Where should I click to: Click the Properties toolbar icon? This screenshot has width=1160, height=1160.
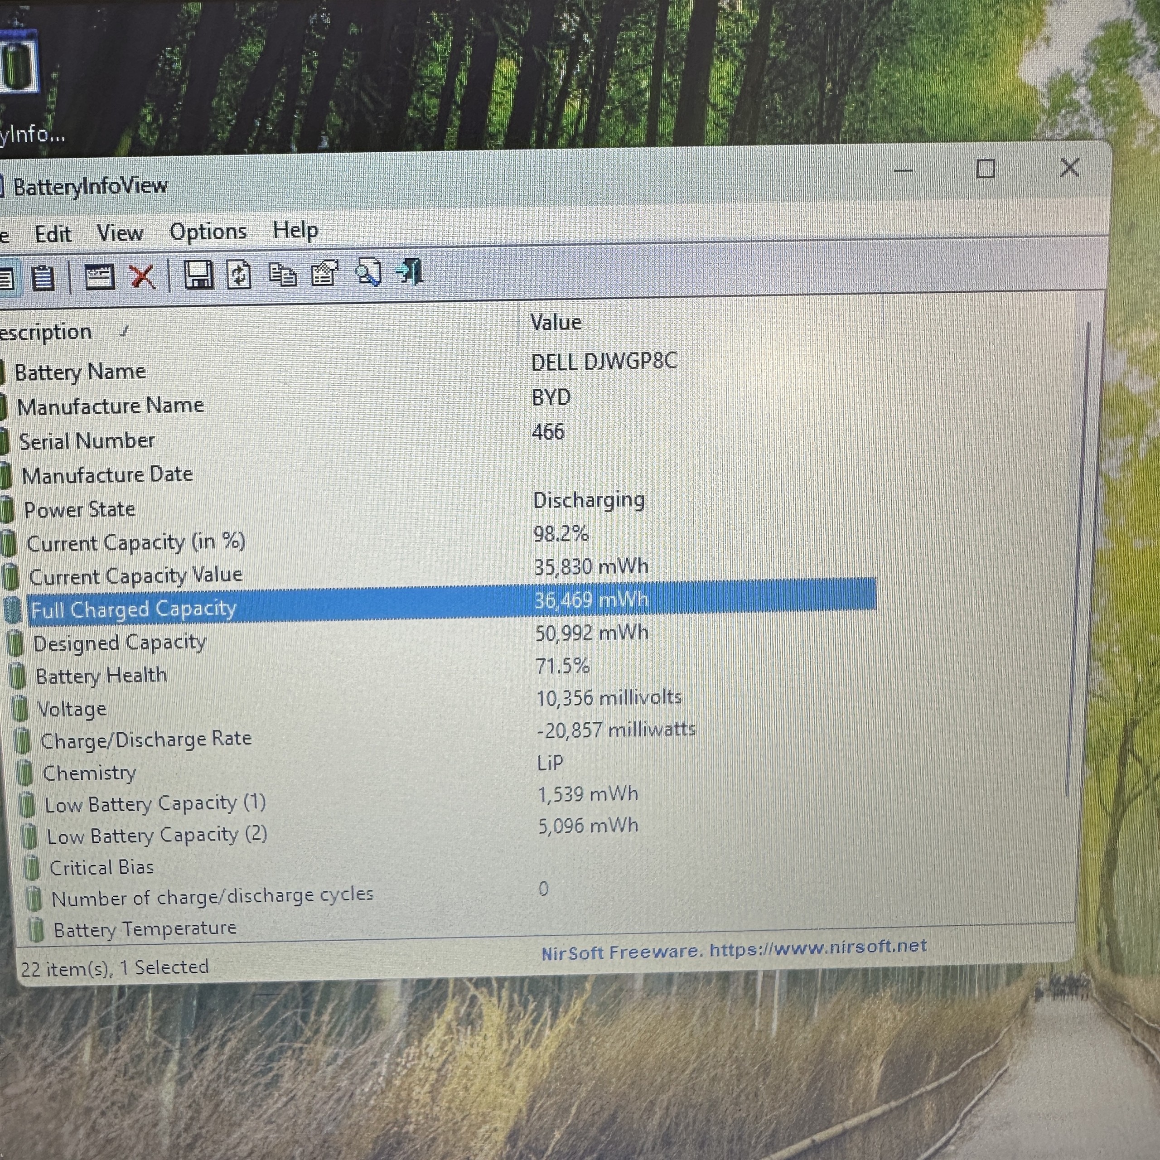coord(325,274)
